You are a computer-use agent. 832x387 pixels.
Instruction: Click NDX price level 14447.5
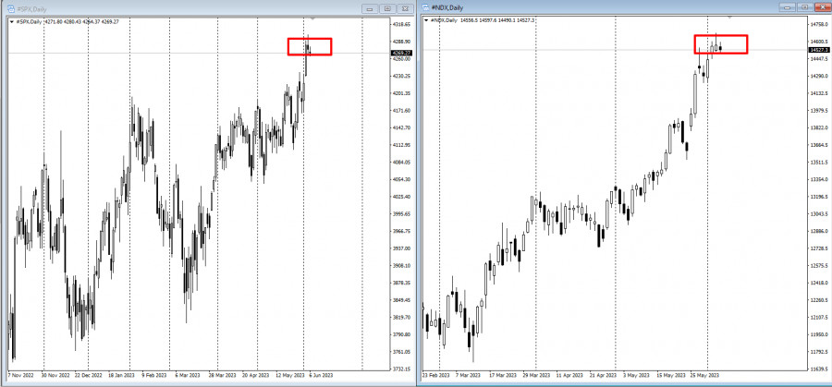click(x=820, y=58)
